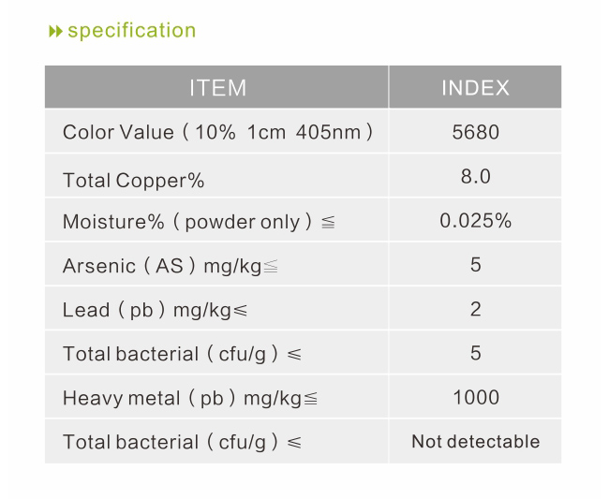The height and width of the screenshot is (499, 609).
Task: Click the less-than-or-equal symbol after Arsenic
Action: pos(271,267)
